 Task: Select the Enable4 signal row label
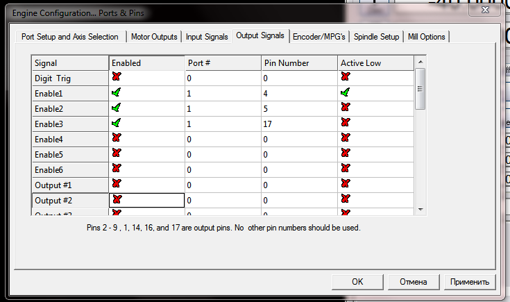pyautogui.click(x=70, y=140)
